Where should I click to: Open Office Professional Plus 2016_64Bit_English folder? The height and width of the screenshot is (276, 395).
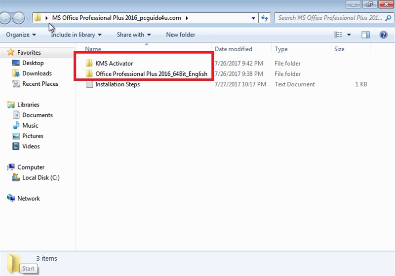pyautogui.click(x=151, y=74)
